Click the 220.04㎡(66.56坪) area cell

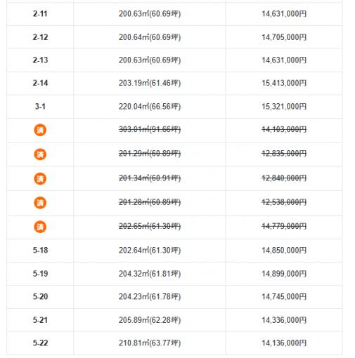pos(150,107)
